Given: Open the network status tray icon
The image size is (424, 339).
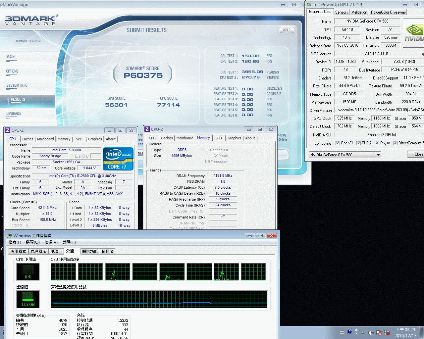Looking at the screenshot, I should [387, 332].
